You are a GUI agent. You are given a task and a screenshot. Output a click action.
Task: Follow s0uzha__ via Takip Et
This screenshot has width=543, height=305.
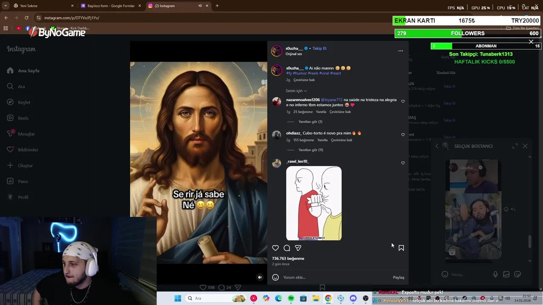(x=319, y=48)
